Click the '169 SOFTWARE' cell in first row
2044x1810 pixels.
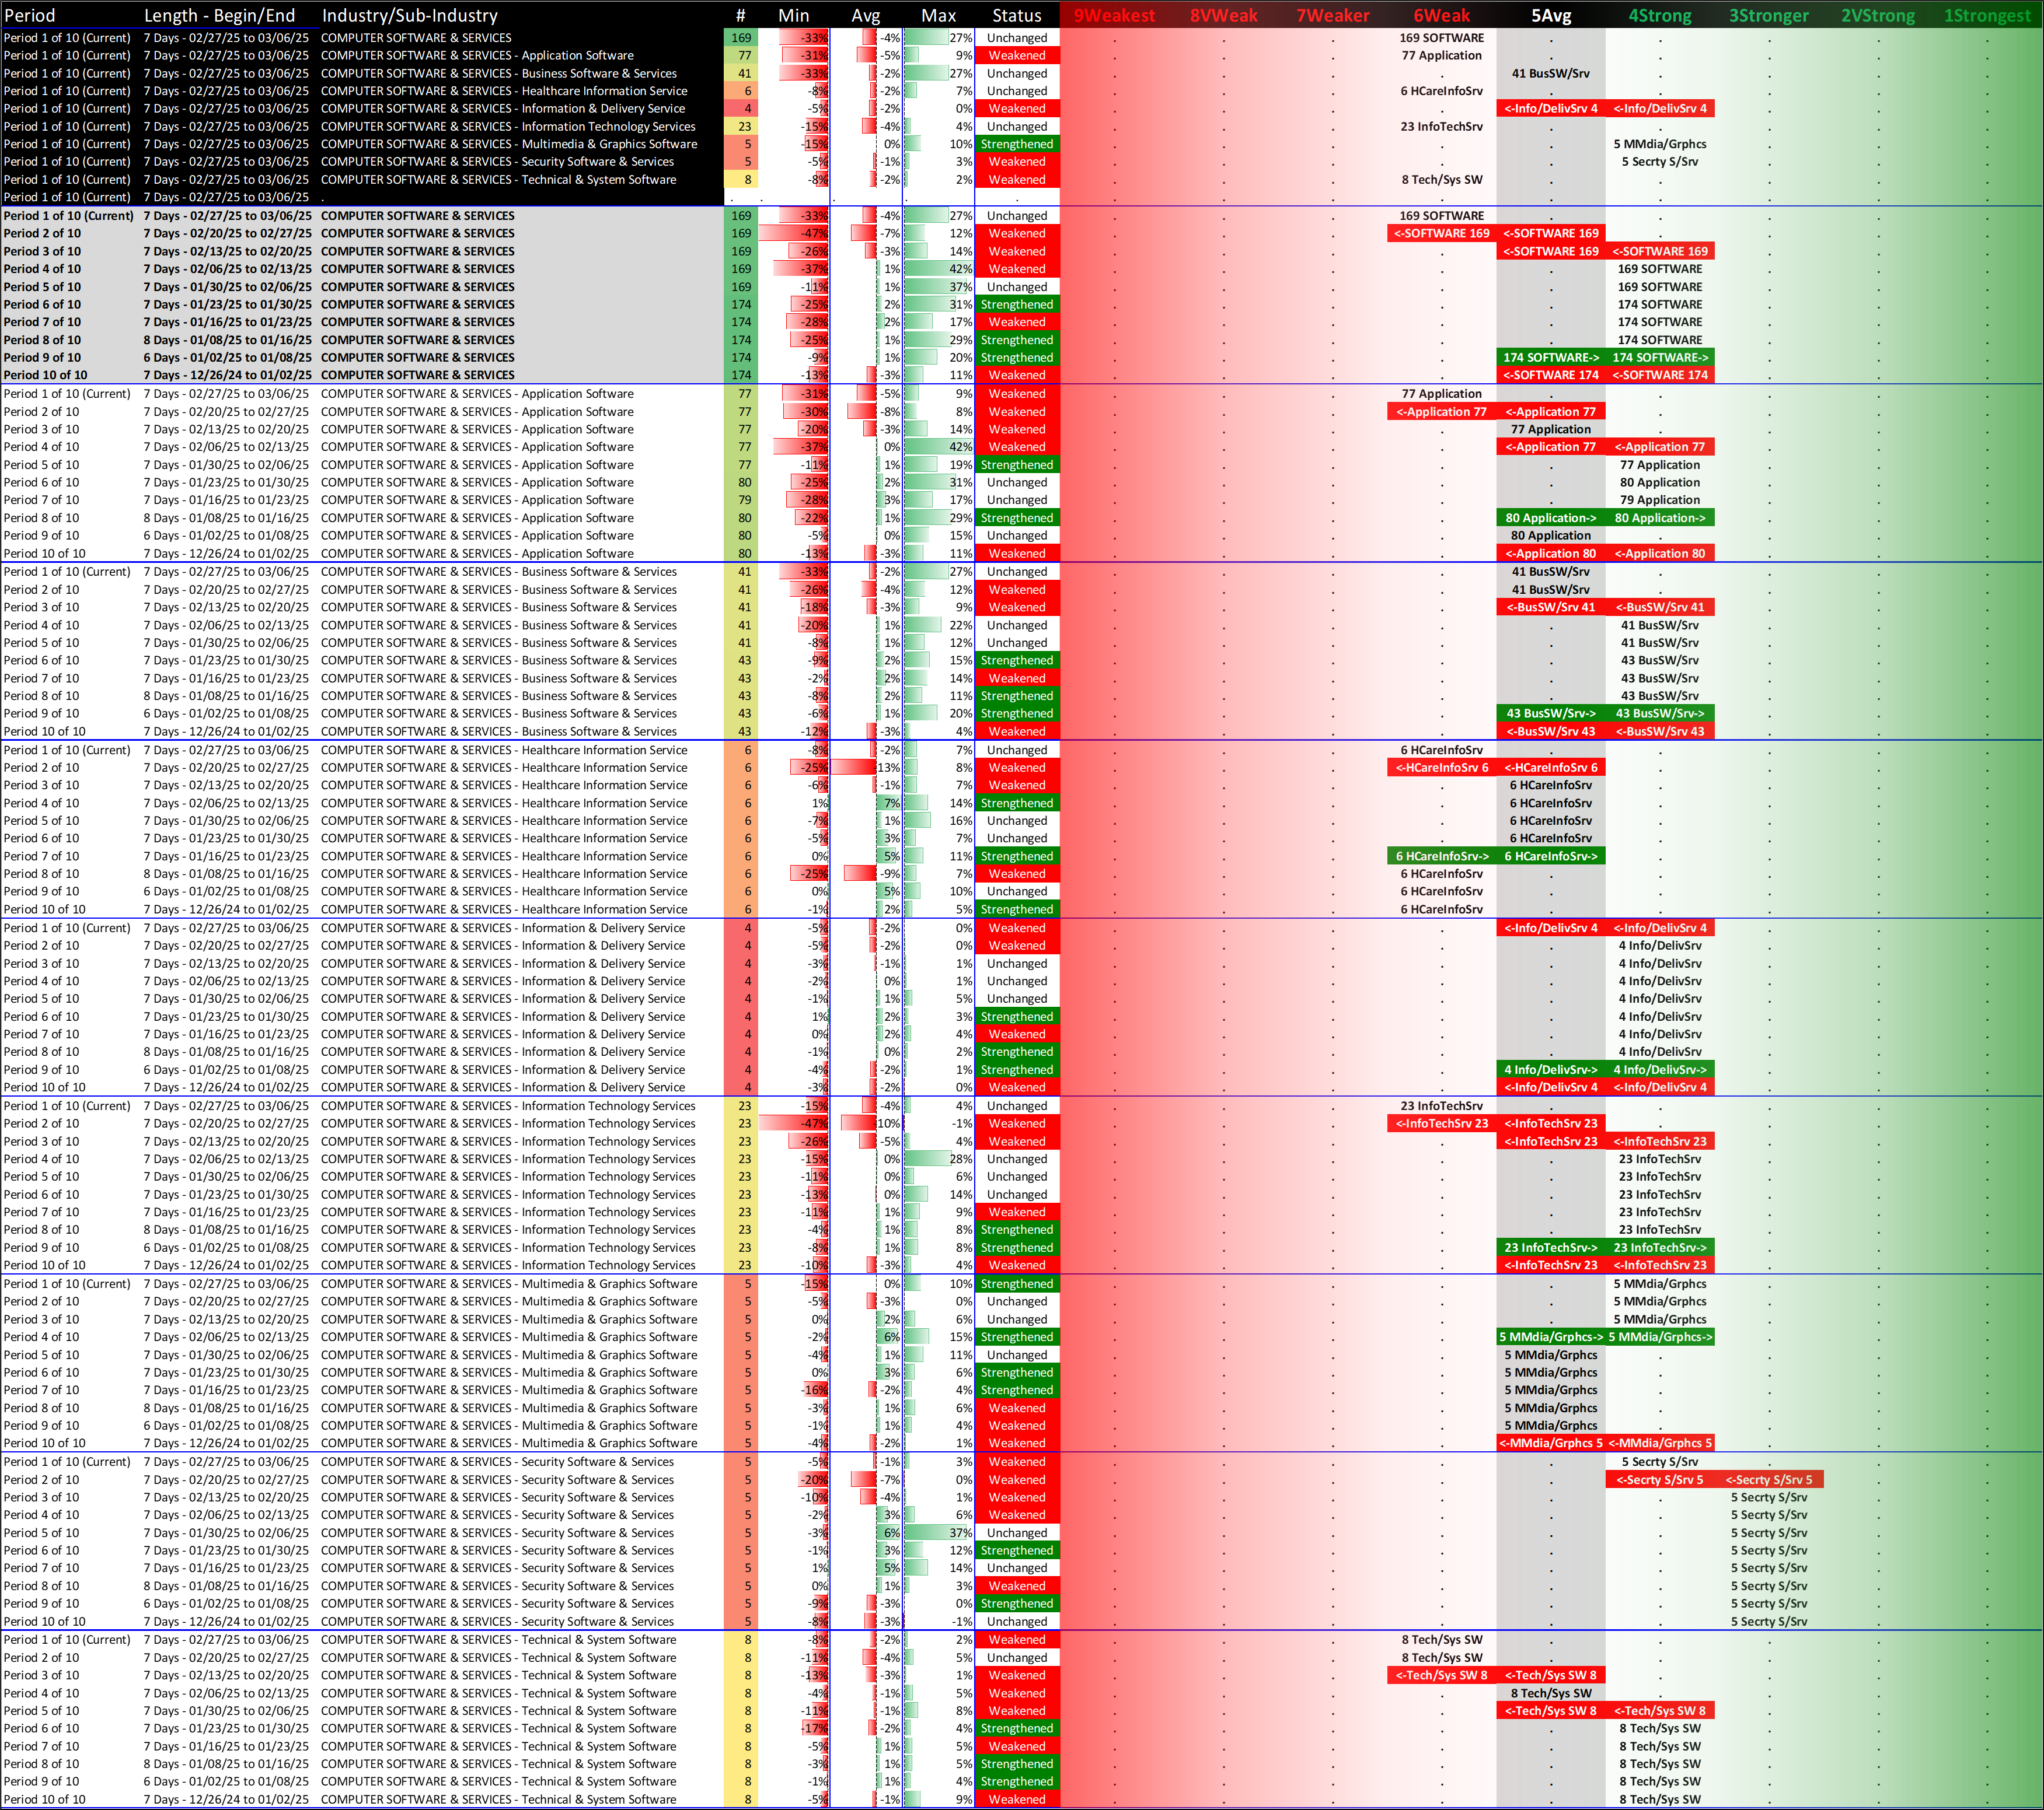1441,38
